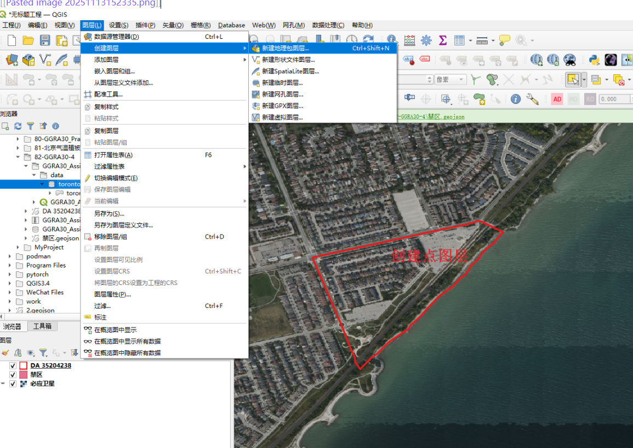This screenshot has height=448, width=633.
Task: Open Data Source Manager toolbar icon
Action: [12, 60]
